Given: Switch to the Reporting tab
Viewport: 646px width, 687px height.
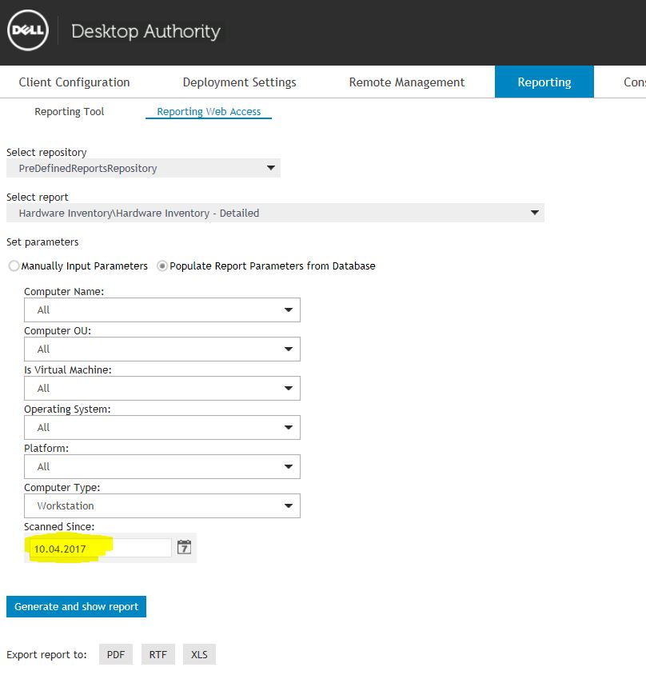Looking at the screenshot, I should 544,82.
